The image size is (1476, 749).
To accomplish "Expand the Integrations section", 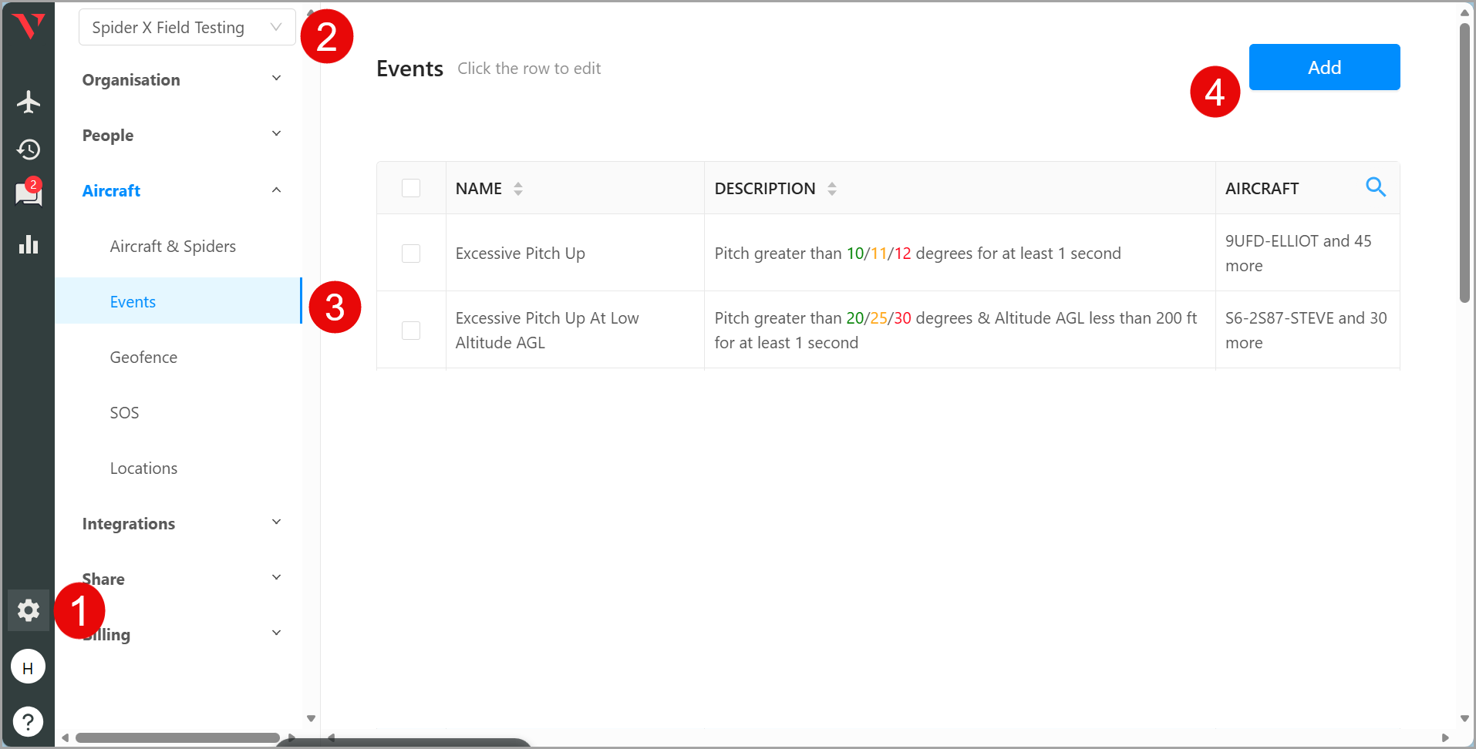I will coord(182,524).
